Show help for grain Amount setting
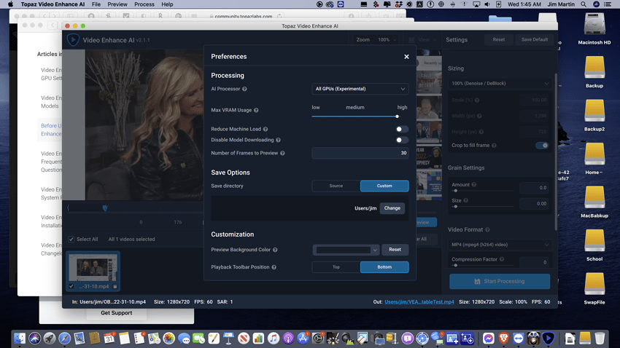The height and width of the screenshot is (348, 620). (x=473, y=185)
